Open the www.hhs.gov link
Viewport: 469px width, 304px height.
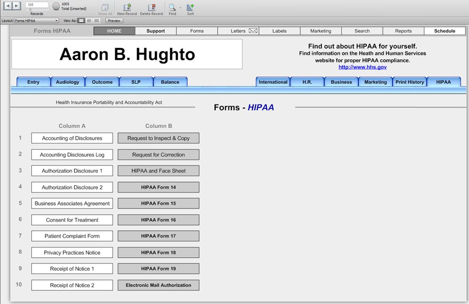(x=362, y=67)
